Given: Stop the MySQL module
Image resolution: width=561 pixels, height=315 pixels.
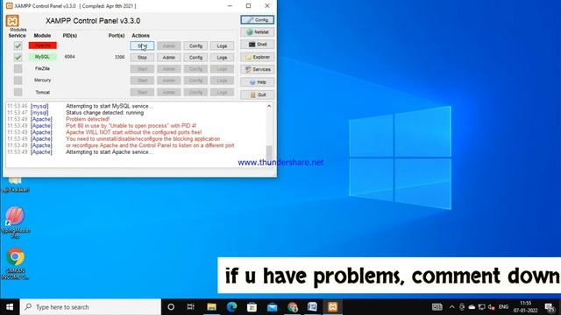Looking at the screenshot, I should click(142, 57).
